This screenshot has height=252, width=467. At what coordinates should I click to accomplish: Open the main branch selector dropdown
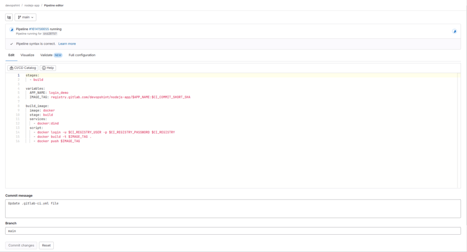pyautogui.click(x=26, y=17)
